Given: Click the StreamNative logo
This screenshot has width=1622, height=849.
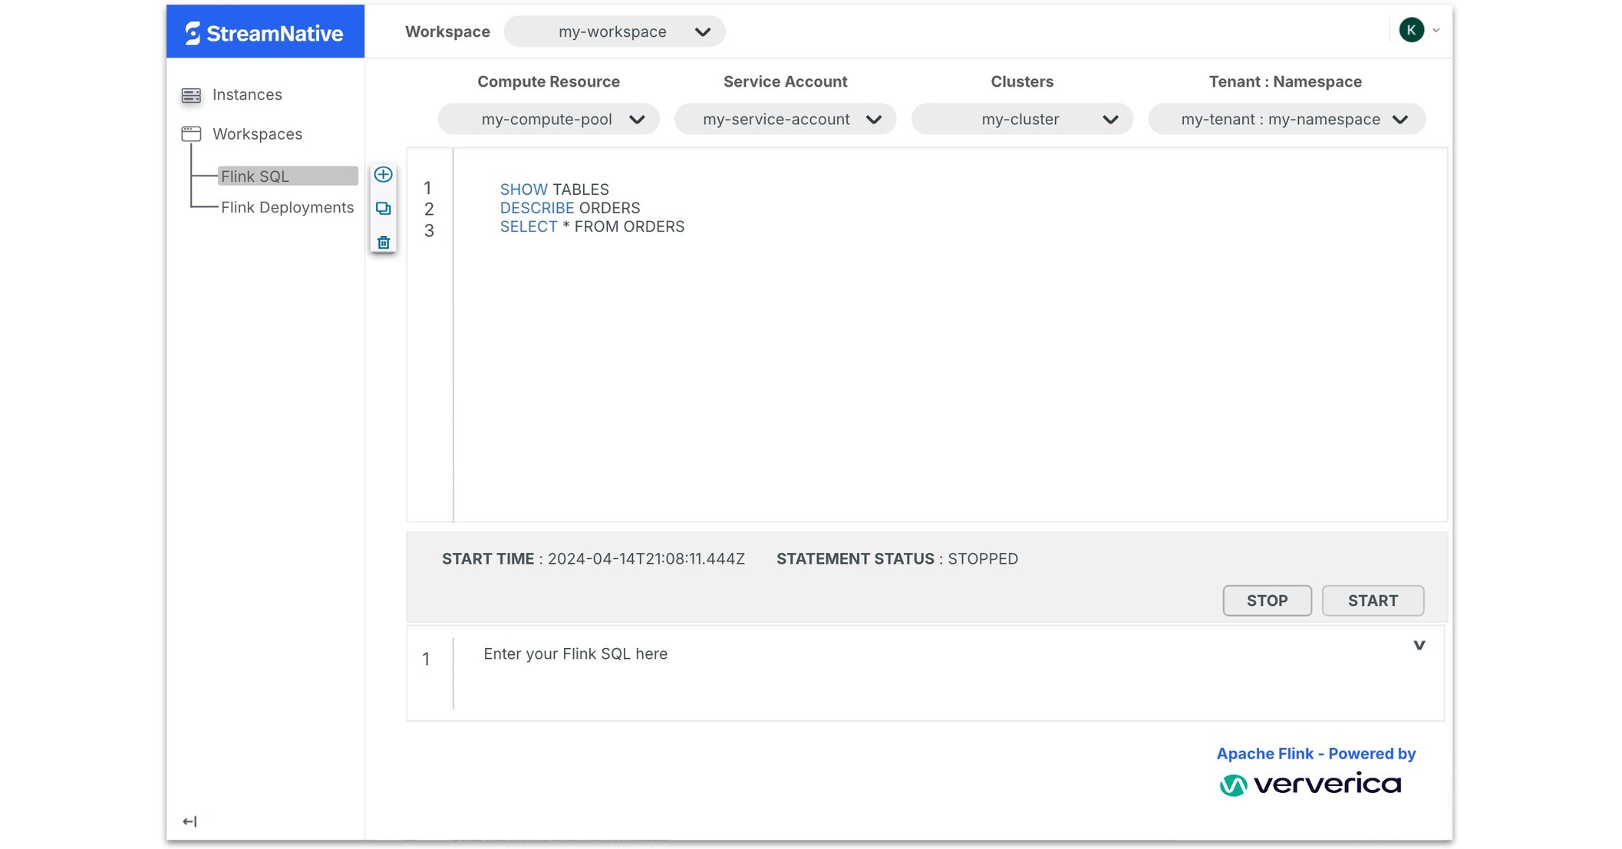Looking at the screenshot, I should click(265, 32).
